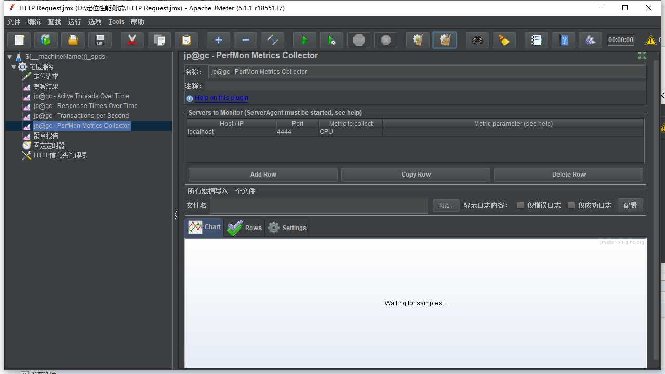Image resolution: width=665 pixels, height=374 pixels.
Task: Click the CPU metric cell
Action: 351,132
